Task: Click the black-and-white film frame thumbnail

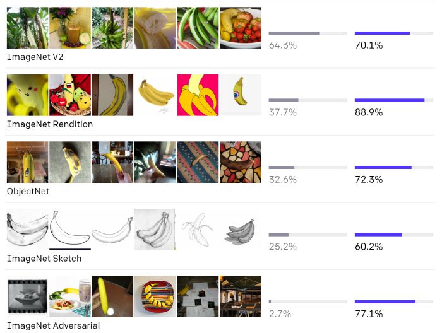Action: (27, 296)
